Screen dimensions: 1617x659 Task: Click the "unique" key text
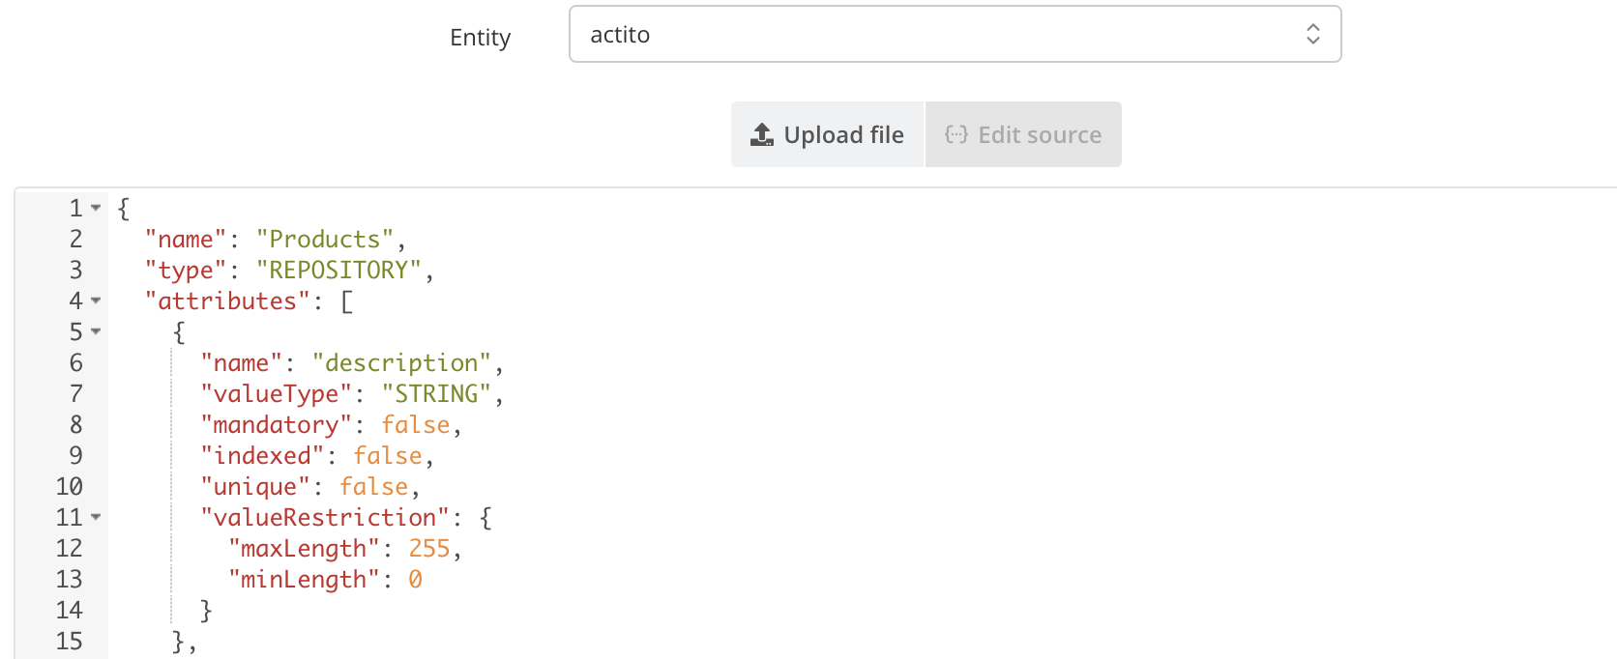pos(255,486)
